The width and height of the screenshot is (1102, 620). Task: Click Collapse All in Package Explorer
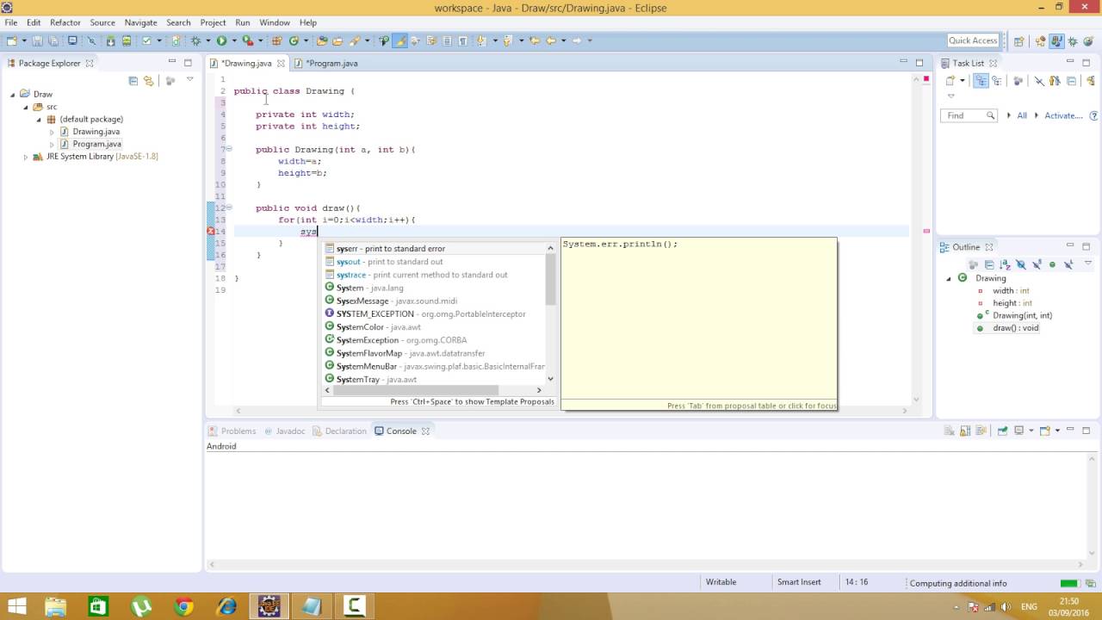click(x=133, y=81)
